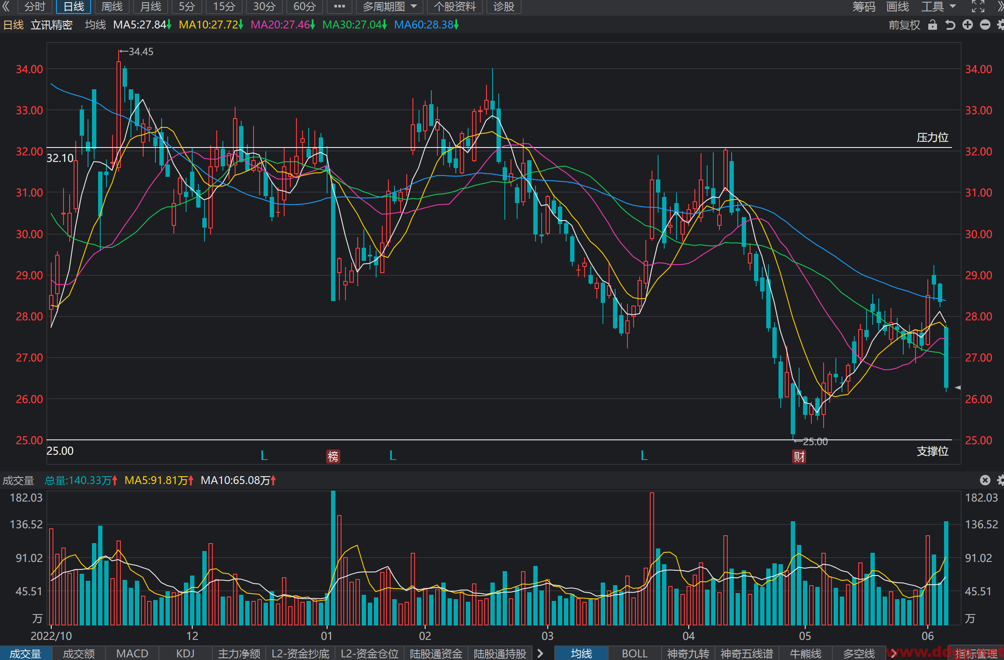Select MACD indicator tab
Viewport: 1004px width, 660px height.
coord(132,653)
